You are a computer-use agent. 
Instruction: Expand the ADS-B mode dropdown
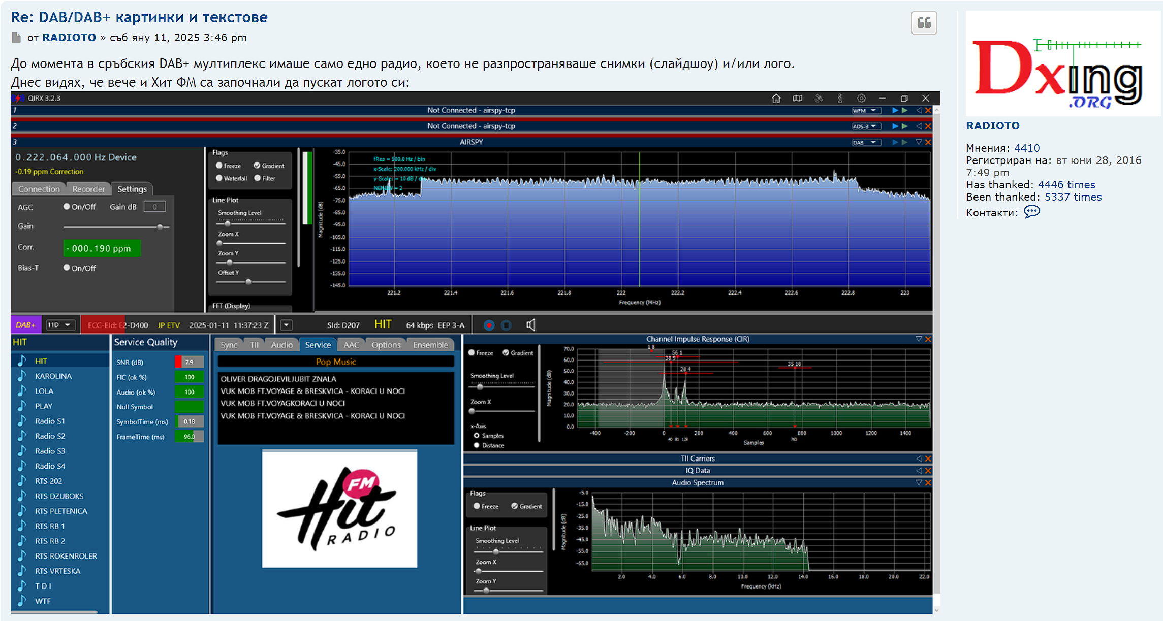pos(866,126)
